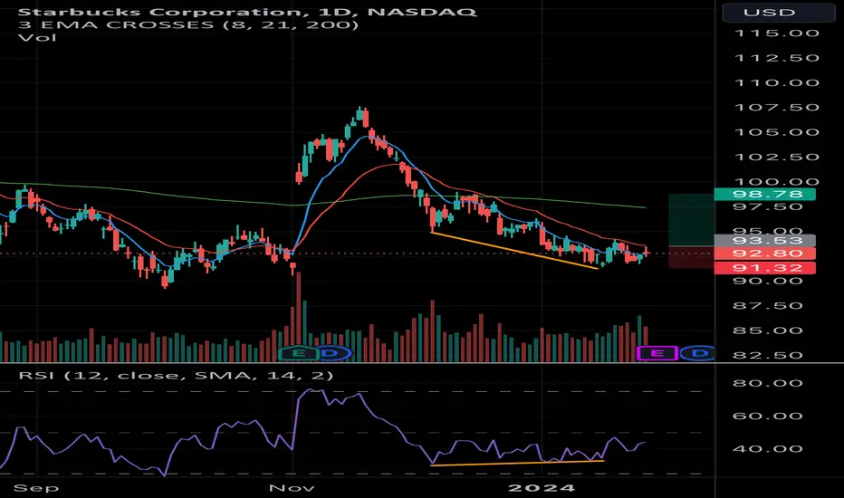Click the 105.00 price axis label
Image resolution: width=844 pixels, height=498 pixels.
pyautogui.click(x=777, y=132)
